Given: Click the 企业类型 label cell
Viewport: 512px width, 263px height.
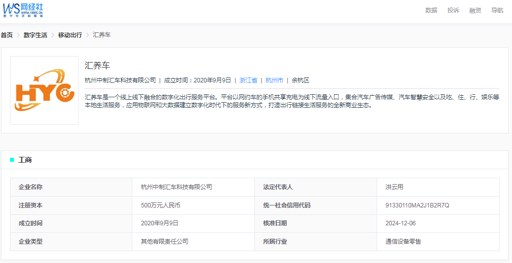Looking at the screenshot, I should pos(71,242).
